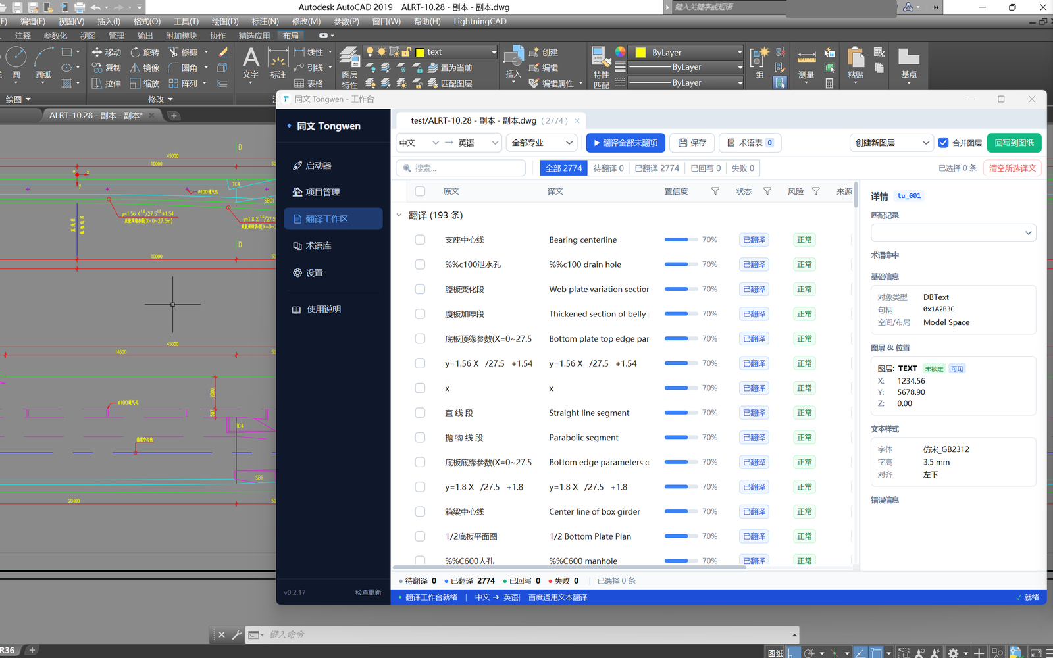Click the 搜索 search field in Tongwen
The height and width of the screenshot is (658, 1053).
[461, 168]
